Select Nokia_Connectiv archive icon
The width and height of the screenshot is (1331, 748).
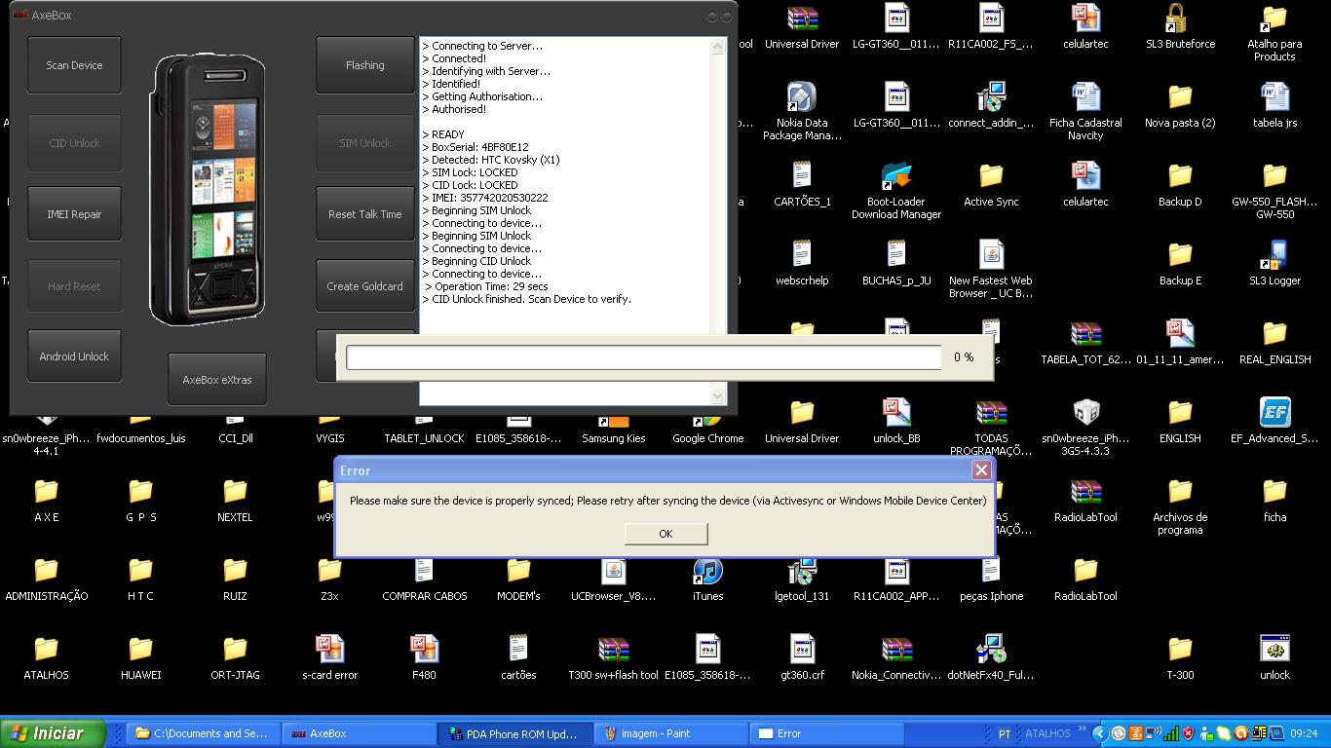(896, 650)
